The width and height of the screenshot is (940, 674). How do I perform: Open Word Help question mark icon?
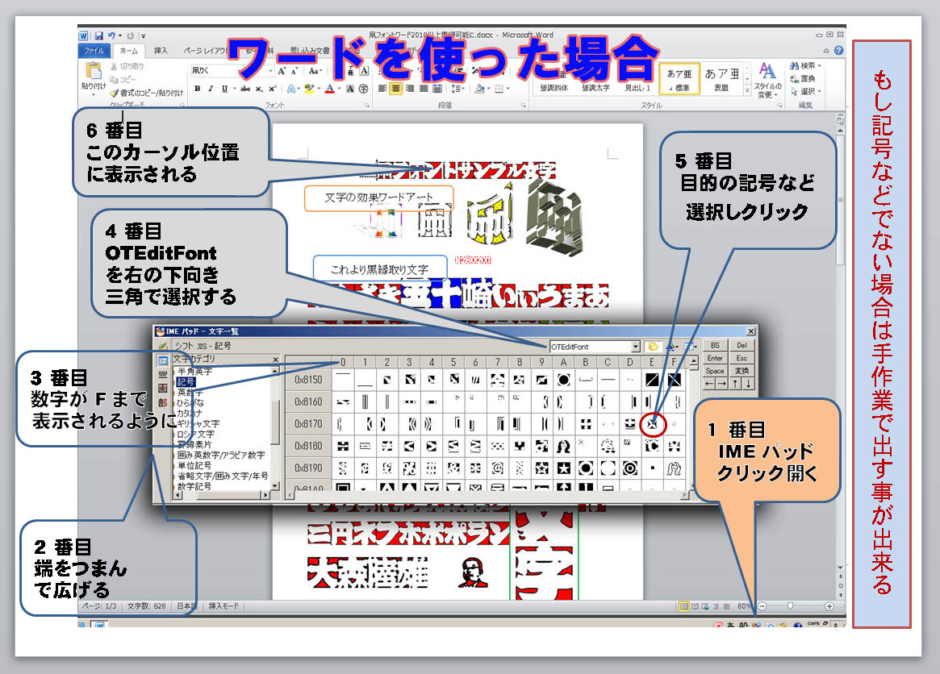(838, 51)
